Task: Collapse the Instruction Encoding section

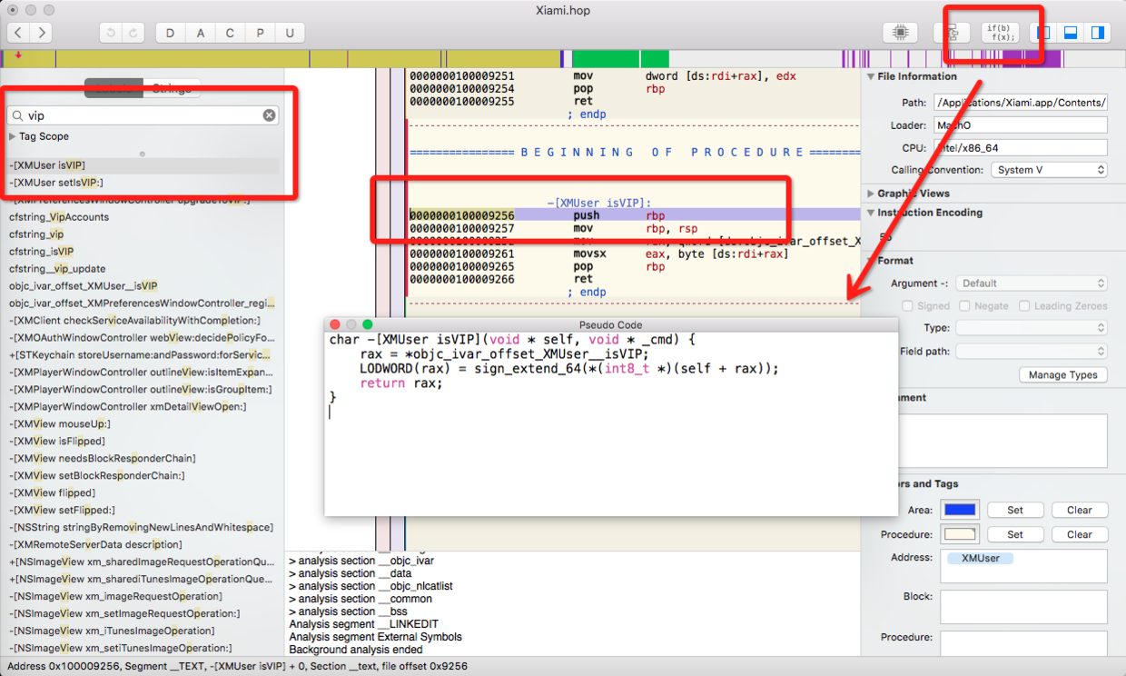Action: pos(871,213)
